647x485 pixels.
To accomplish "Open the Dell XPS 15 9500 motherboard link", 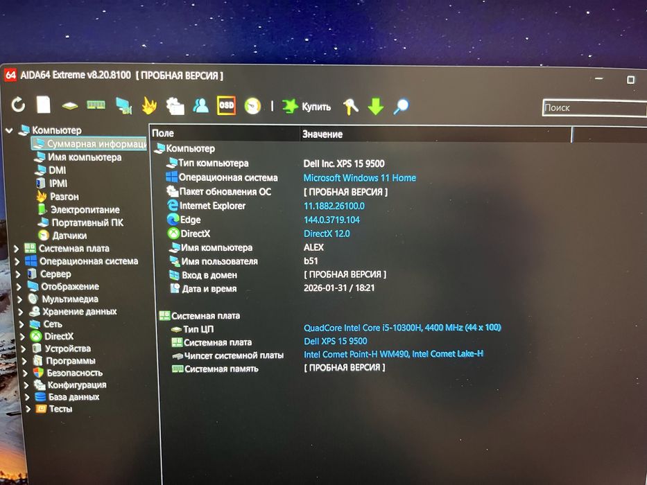I will point(336,341).
